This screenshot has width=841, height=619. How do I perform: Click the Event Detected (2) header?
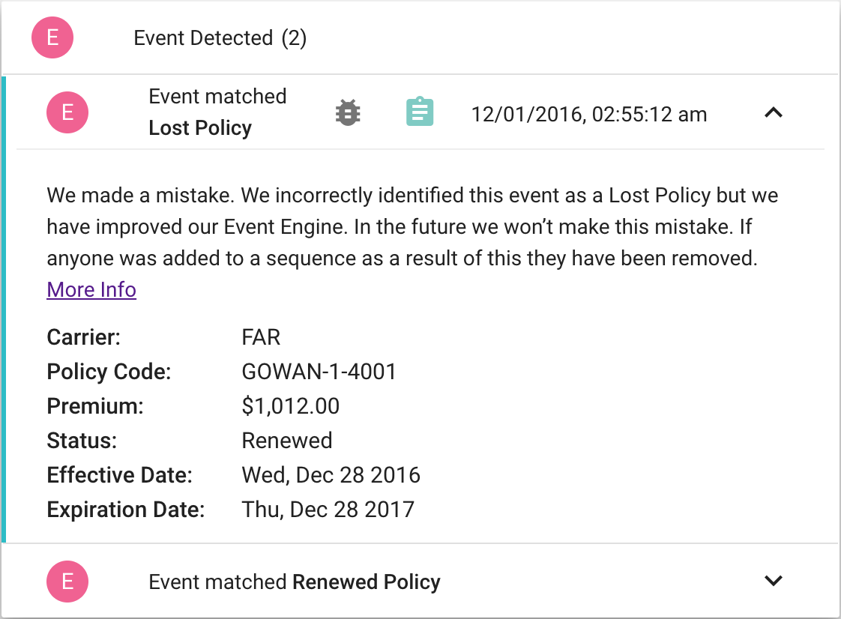pos(220,38)
